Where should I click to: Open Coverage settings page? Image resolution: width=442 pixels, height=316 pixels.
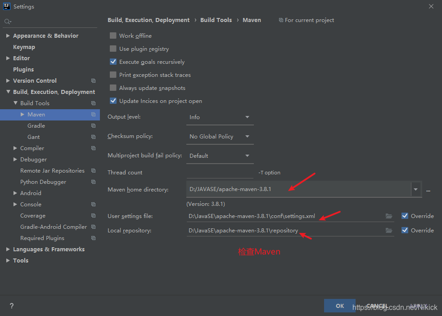pyautogui.click(x=33, y=216)
